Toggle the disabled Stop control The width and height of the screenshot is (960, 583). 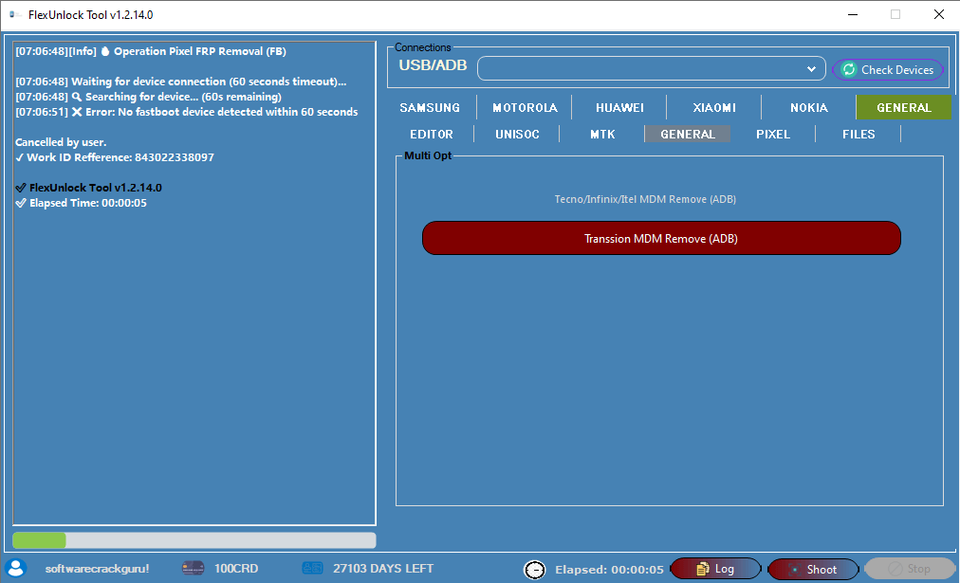(x=908, y=569)
